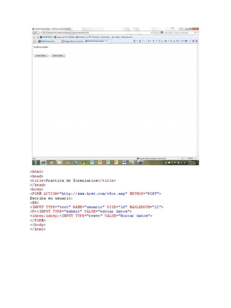Open the PowerPoint taskbar icon
Image resolution: width=231 pixels, height=308 pixels.
(100, 163)
